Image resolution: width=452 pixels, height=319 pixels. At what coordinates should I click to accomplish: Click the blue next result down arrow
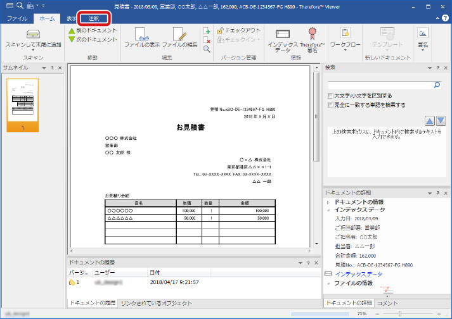point(441,120)
